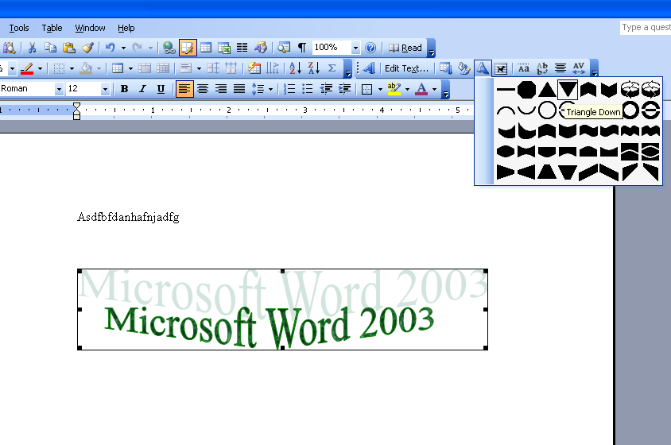Image resolution: width=671 pixels, height=445 pixels.
Task: Apply numbered list formatting
Action: 289,89
